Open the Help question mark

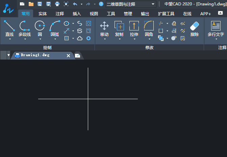pos(101,4)
